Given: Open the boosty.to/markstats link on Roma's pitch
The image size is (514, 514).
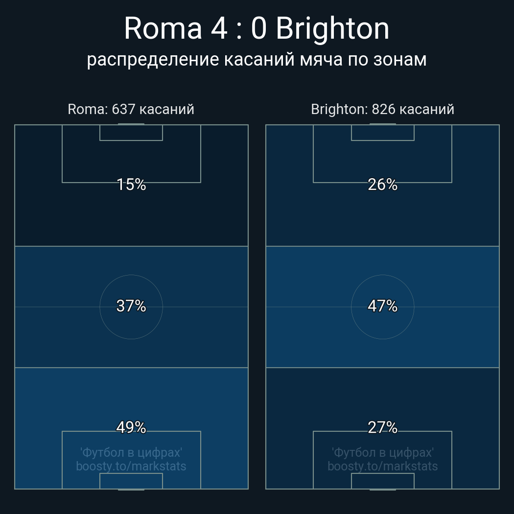Looking at the screenshot, I should (131, 466).
